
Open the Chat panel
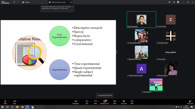pos(87,102)
